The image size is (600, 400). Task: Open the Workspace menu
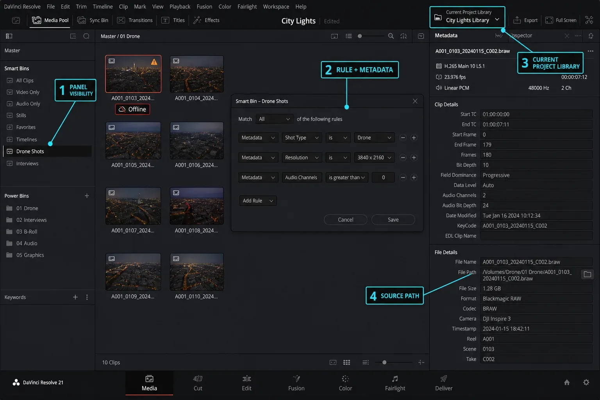point(276,7)
